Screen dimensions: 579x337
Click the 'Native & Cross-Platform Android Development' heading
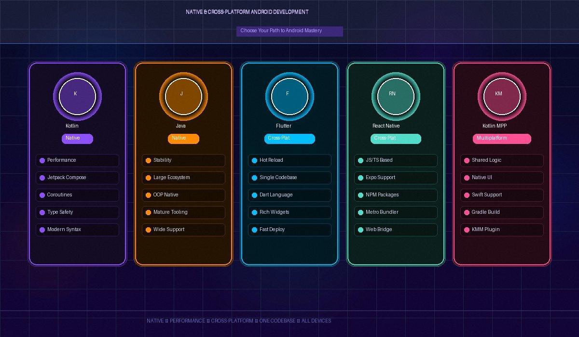[247, 12]
